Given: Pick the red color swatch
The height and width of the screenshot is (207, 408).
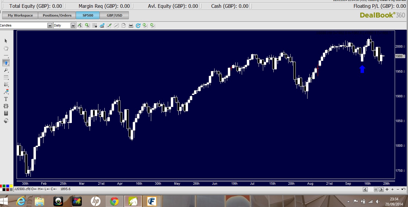Looking at the screenshot, I should tap(1, 186).
